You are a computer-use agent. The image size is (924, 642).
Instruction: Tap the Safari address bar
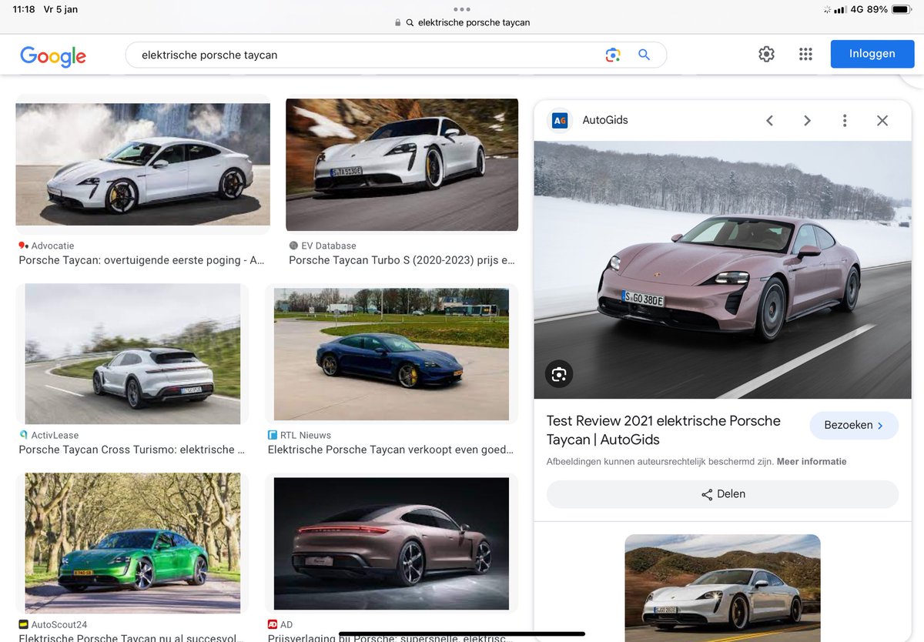[x=462, y=22]
